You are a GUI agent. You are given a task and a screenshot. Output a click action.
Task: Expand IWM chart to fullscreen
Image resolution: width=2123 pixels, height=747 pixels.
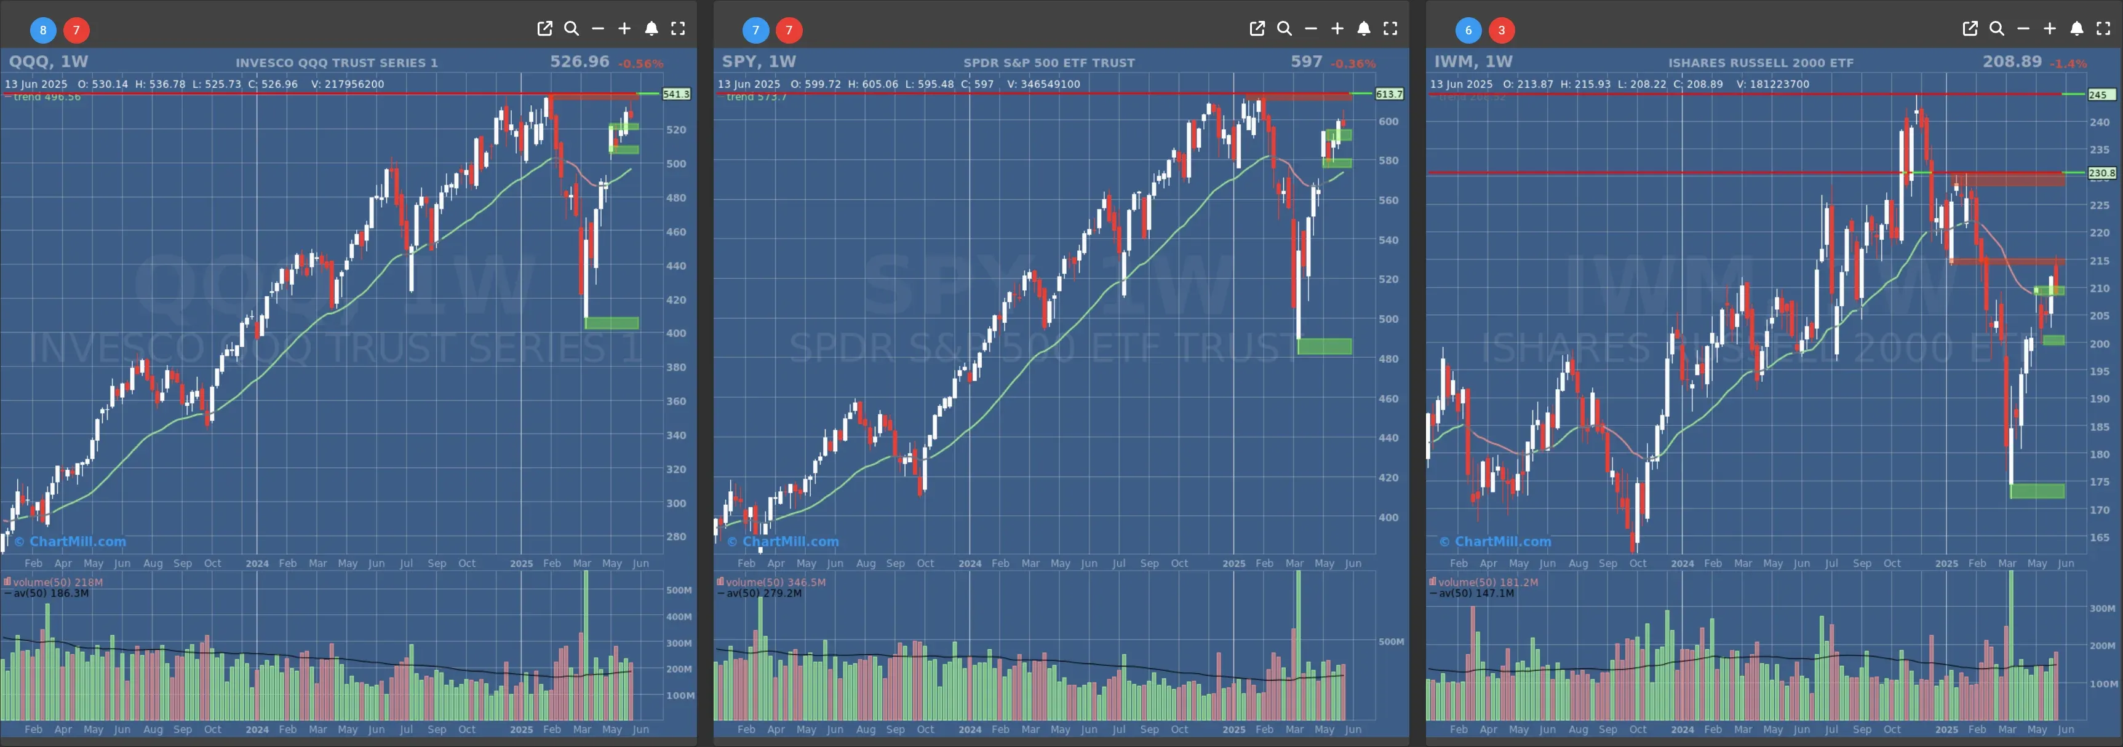(2103, 29)
